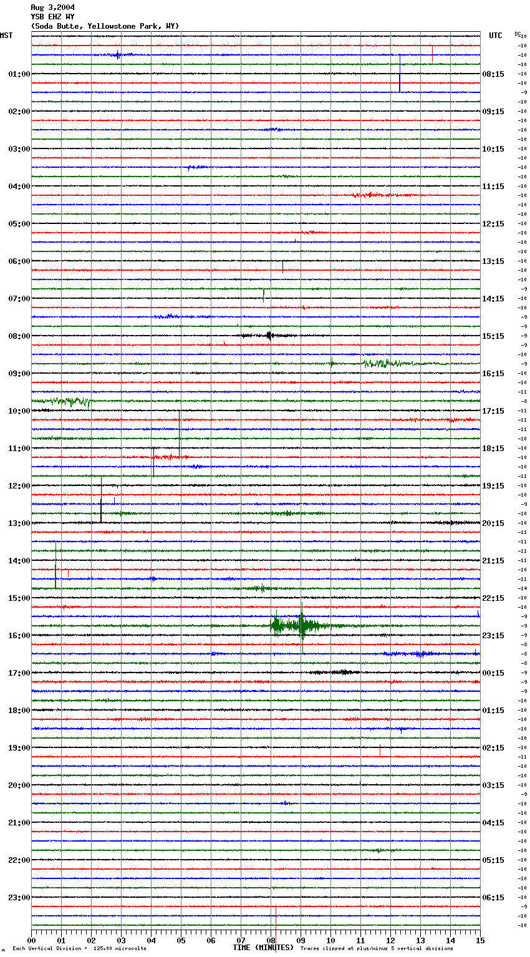Click the 21:15 UTC time label
This screenshot has height=957, width=530.
(x=493, y=561)
